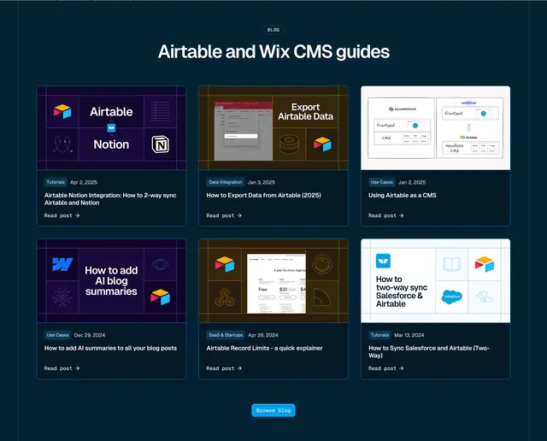This screenshot has height=441, width=547.
Task: Open Airtable Record Limits explainer title
Action: 264,348
